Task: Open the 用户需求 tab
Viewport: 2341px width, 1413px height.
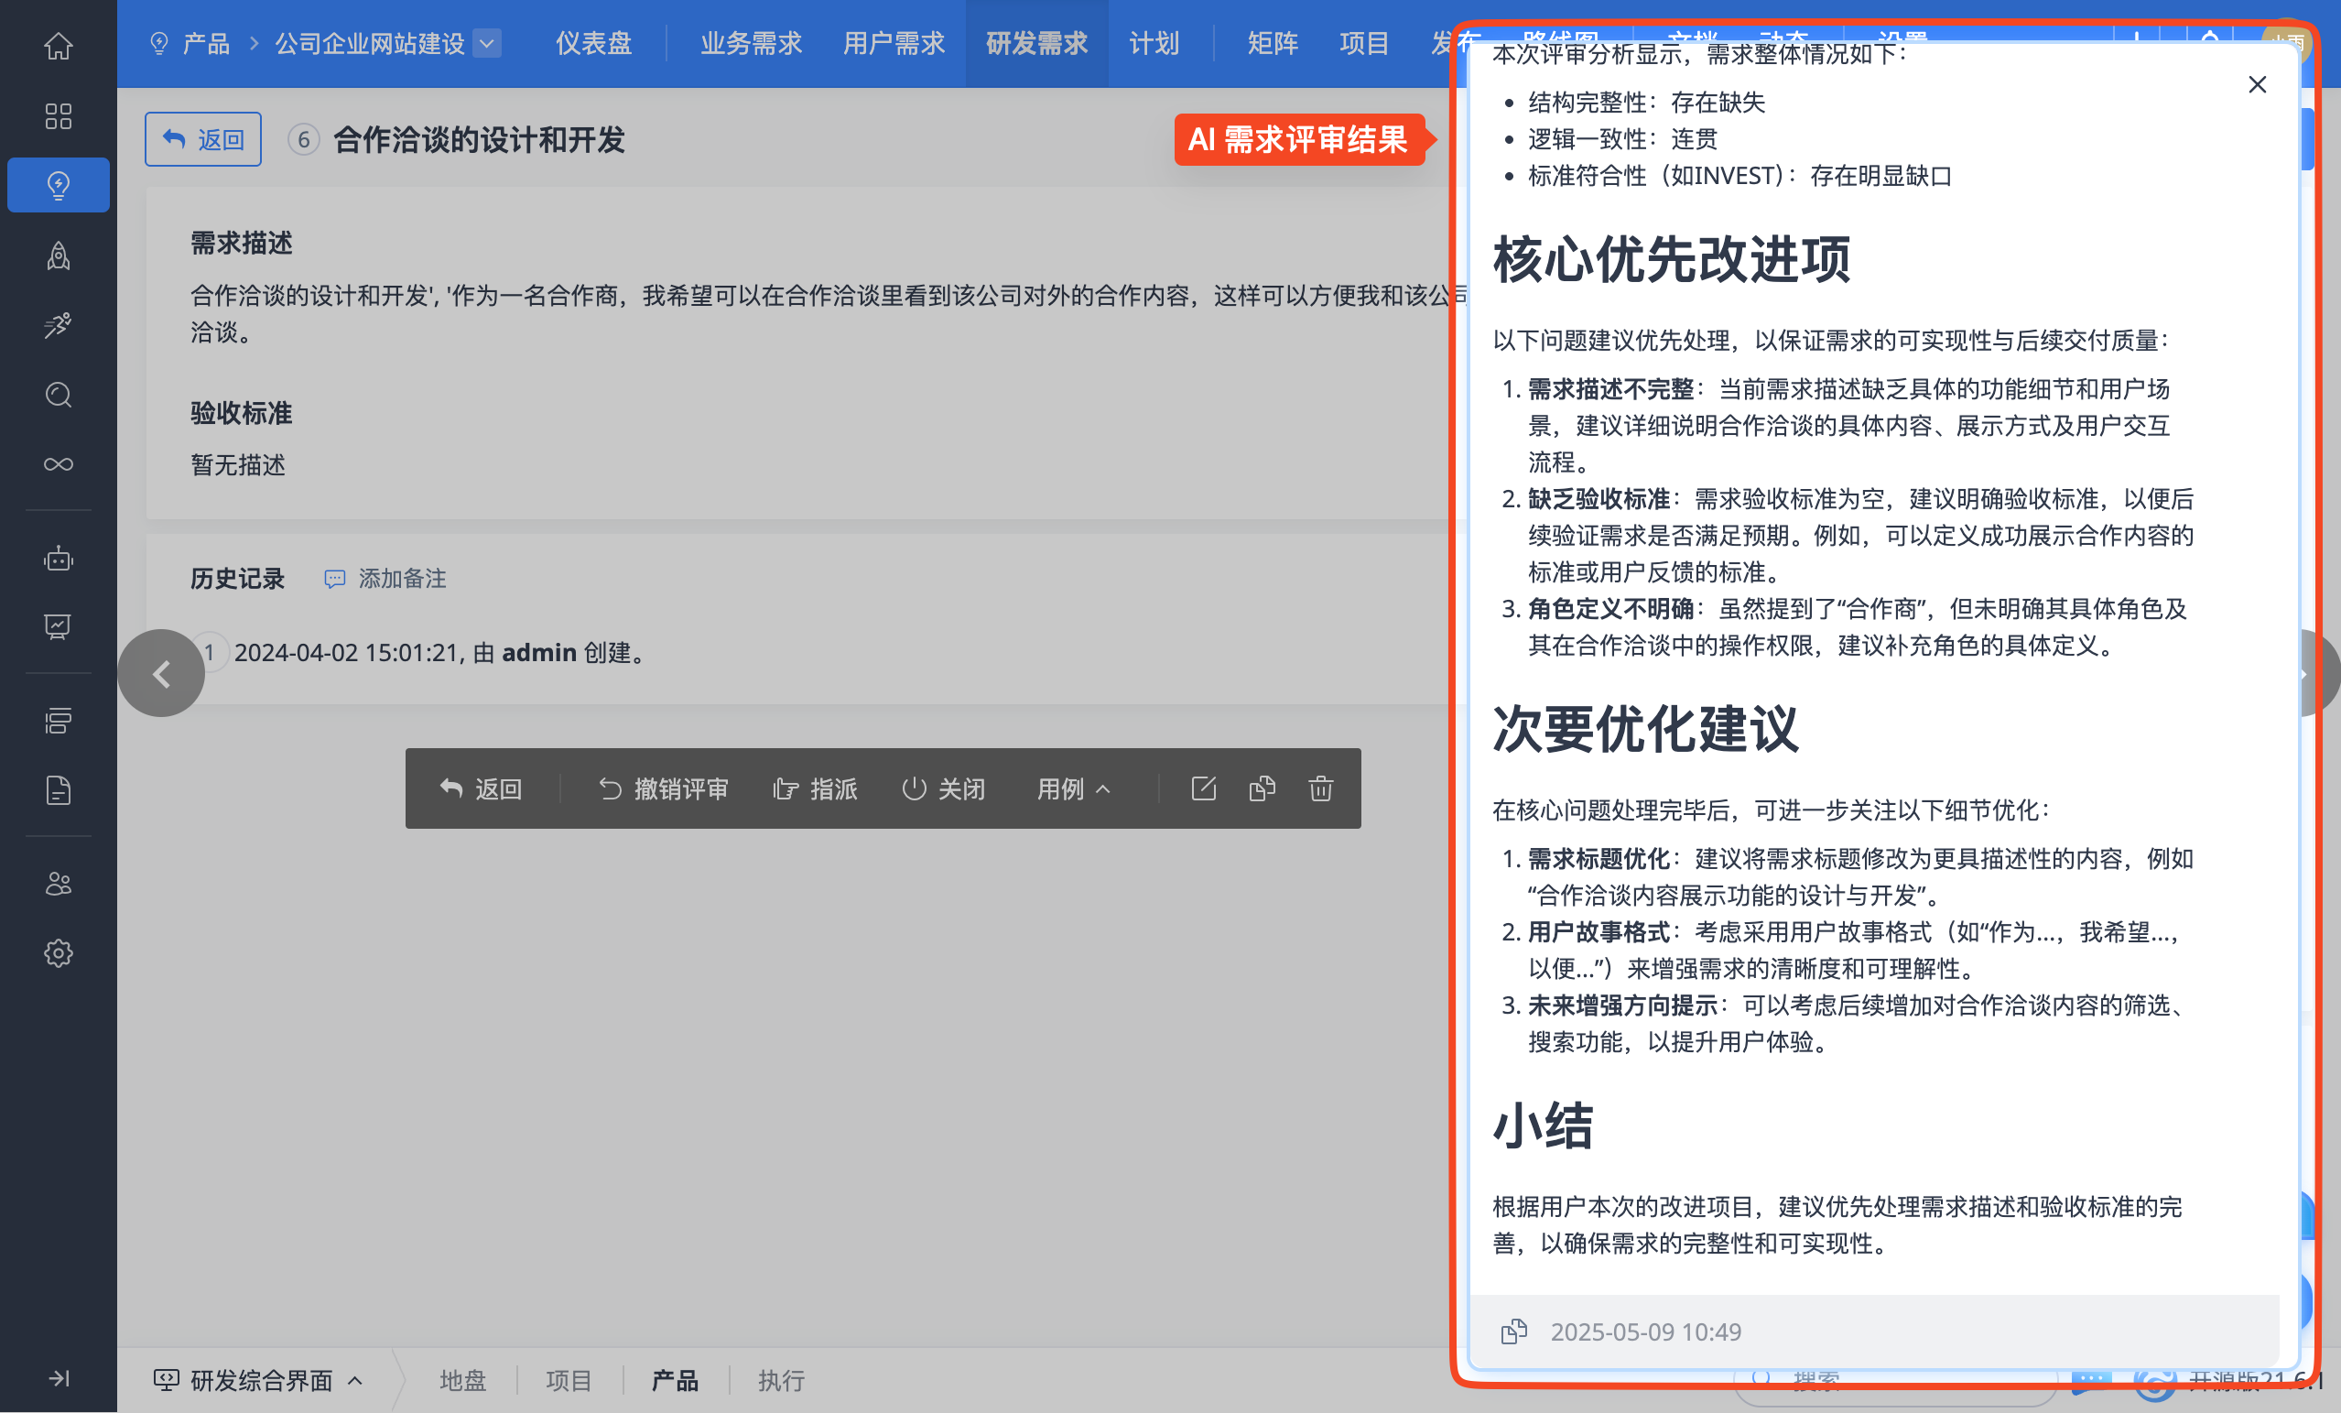Action: (893, 44)
